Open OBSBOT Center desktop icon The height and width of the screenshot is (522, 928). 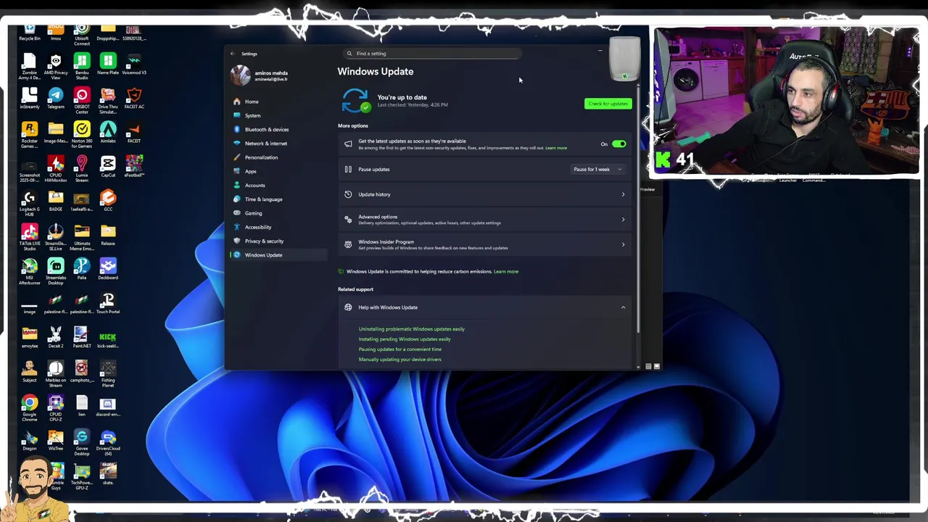tap(81, 100)
